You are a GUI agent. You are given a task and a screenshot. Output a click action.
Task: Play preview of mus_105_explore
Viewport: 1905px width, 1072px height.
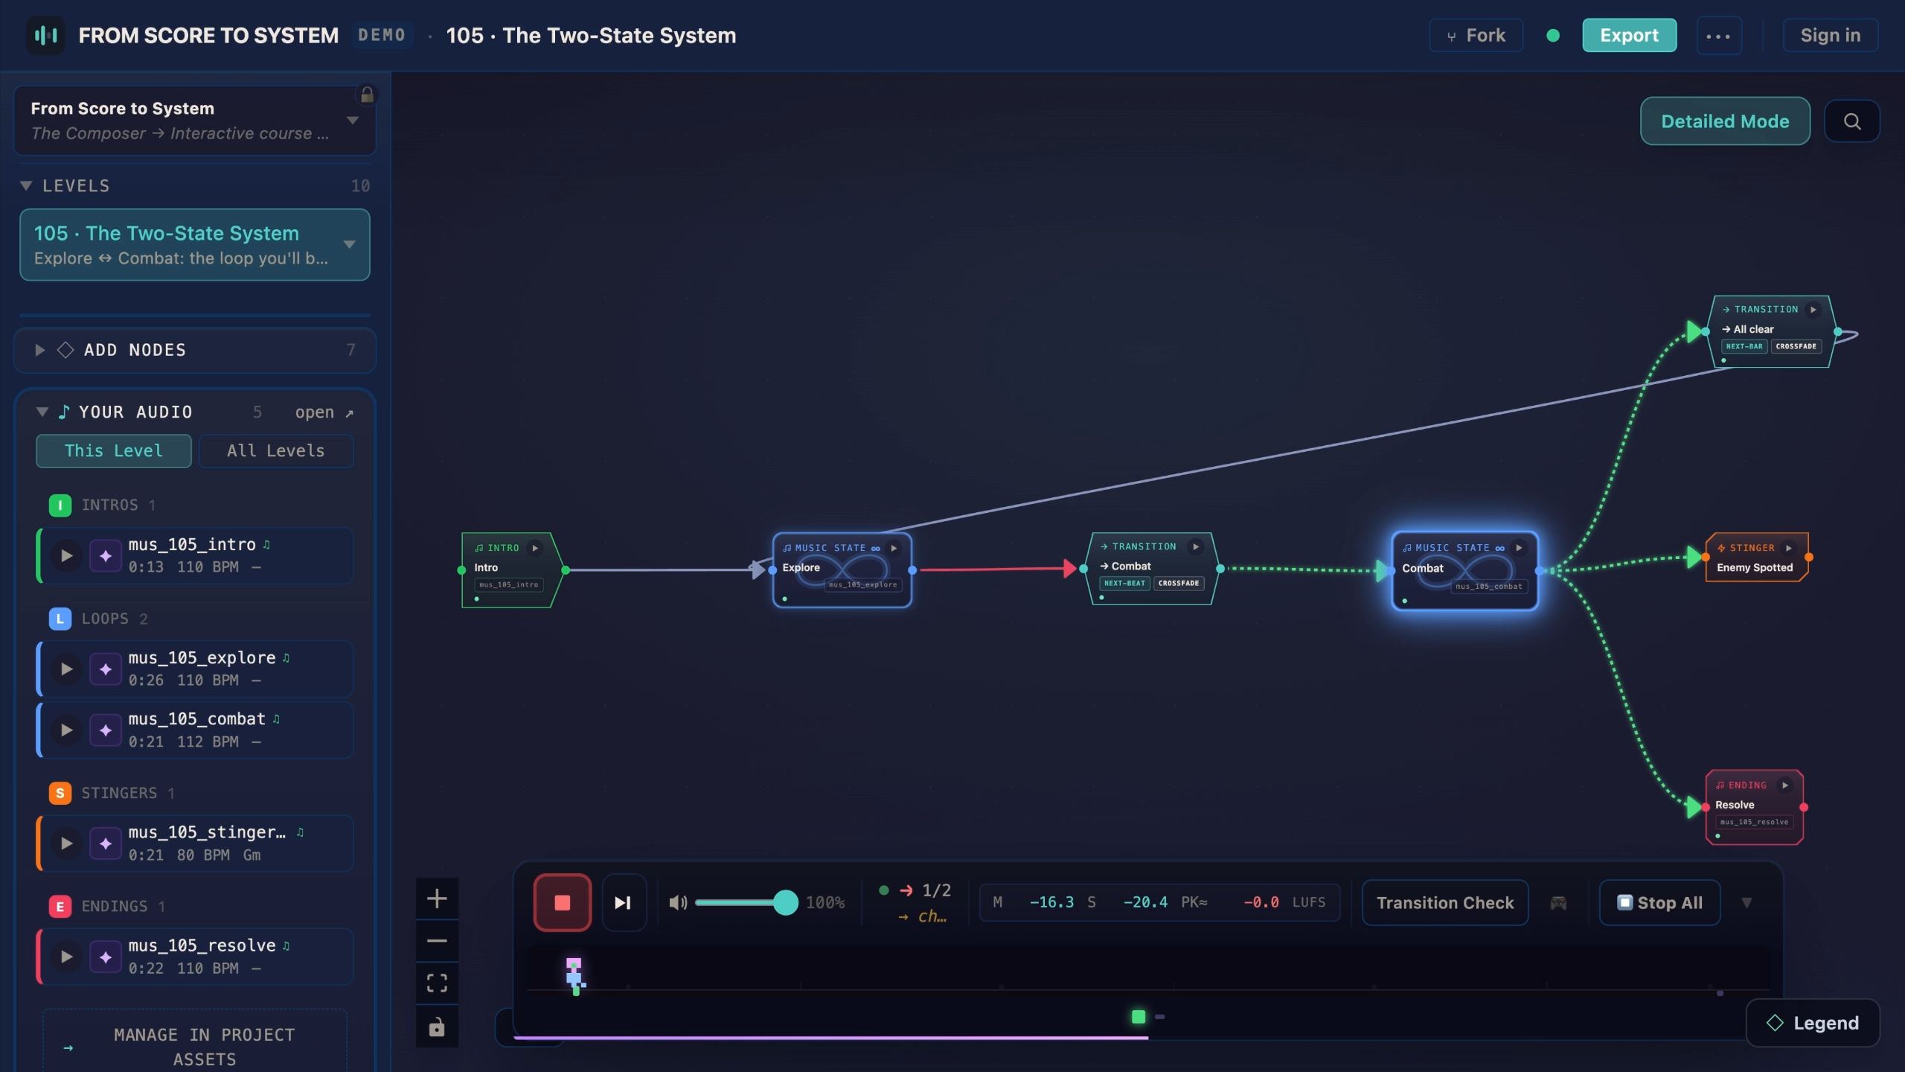point(66,669)
